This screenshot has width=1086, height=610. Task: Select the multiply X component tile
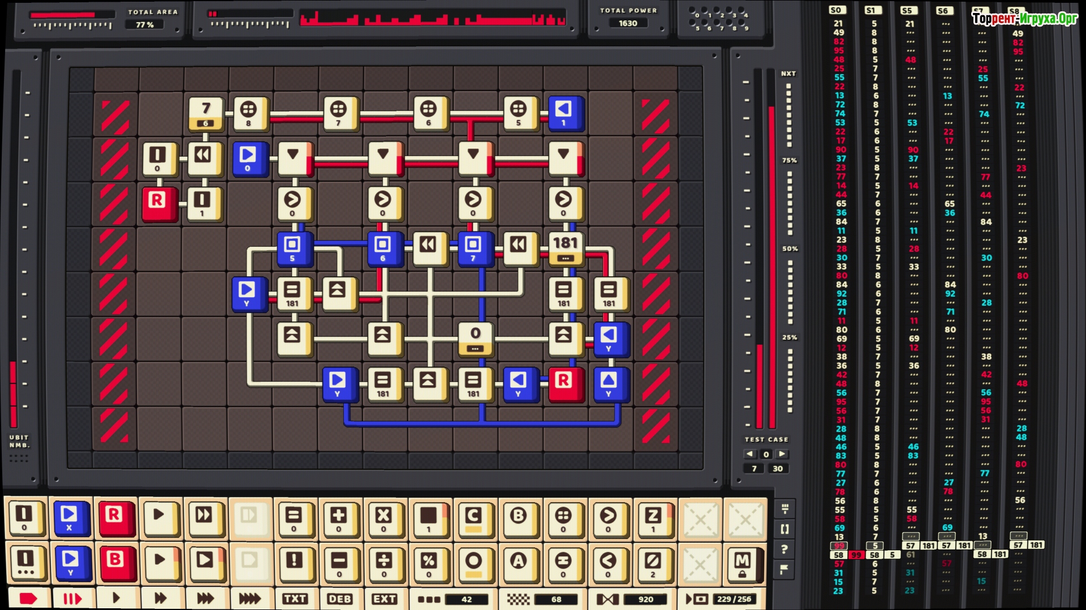383,517
